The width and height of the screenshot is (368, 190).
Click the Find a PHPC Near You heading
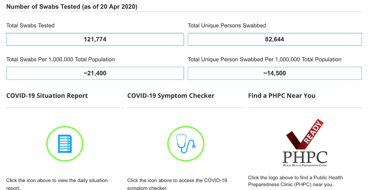pyautogui.click(x=282, y=96)
